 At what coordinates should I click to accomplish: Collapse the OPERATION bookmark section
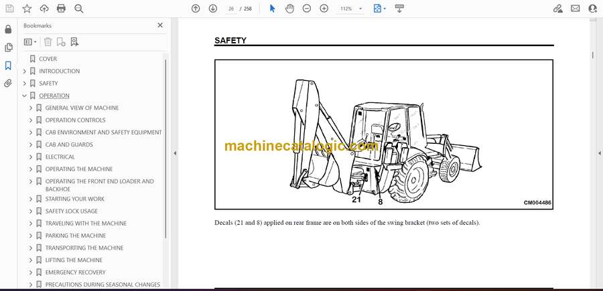click(25, 96)
